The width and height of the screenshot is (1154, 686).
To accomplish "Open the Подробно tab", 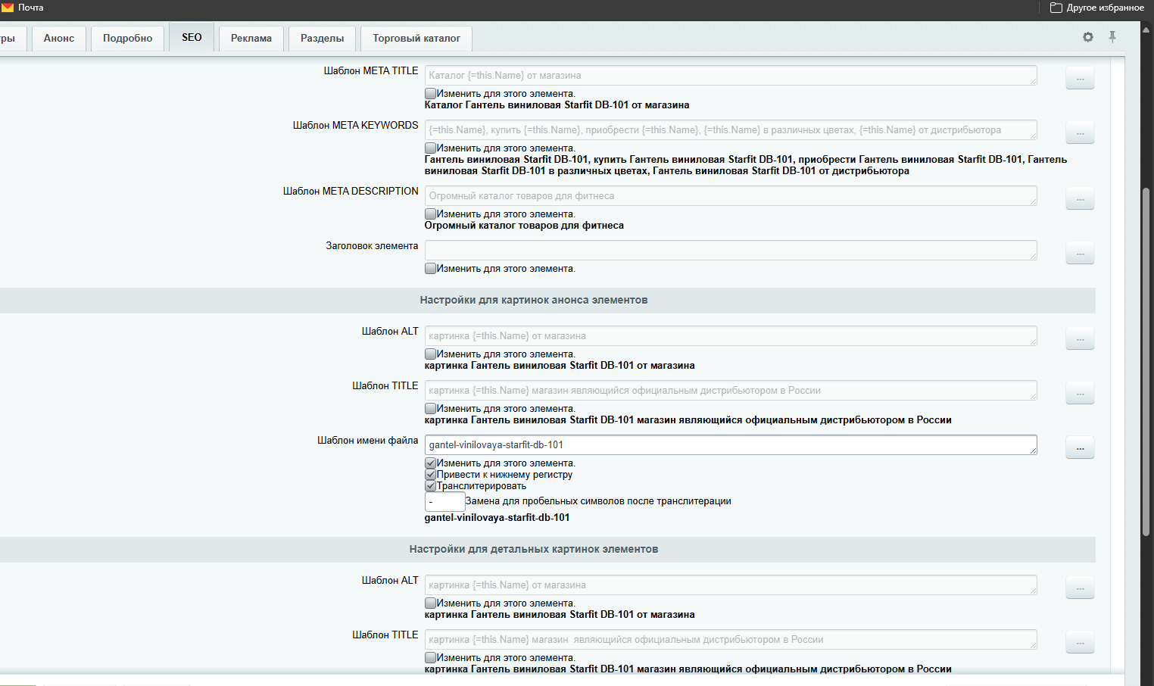I will [x=127, y=39].
